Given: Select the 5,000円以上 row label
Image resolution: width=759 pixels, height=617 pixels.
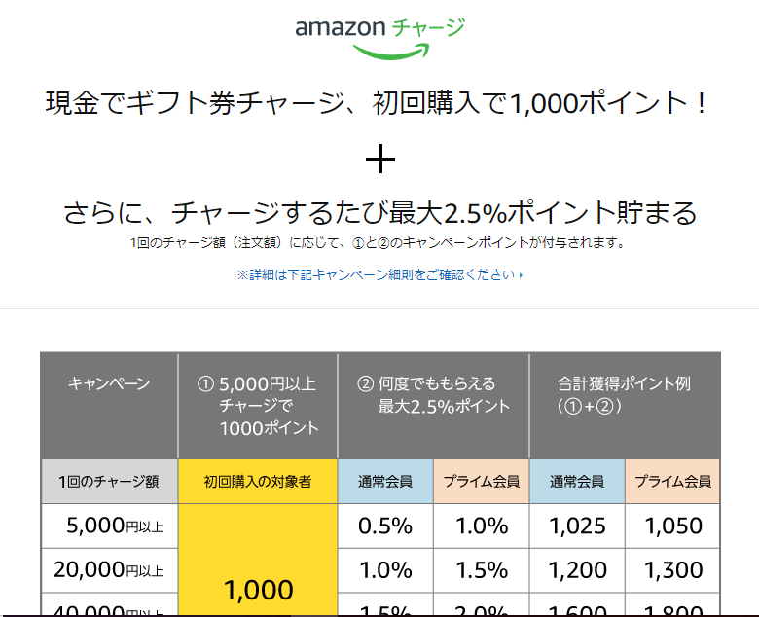Looking at the screenshot, I should click(109, 526).
